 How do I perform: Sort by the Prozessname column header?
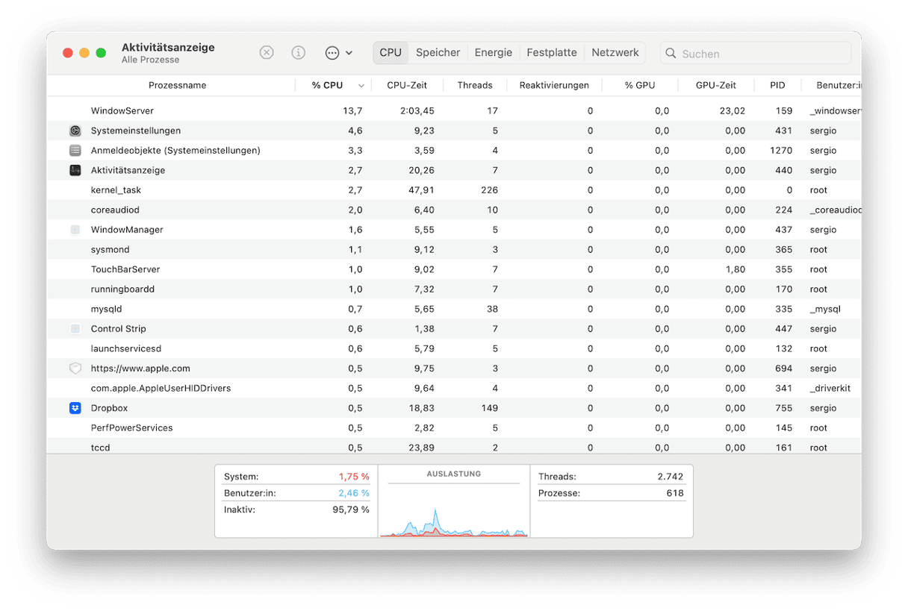[x=177, y=85]
